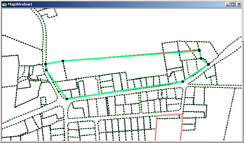Select the vertex handle at polygon's upper-right corner

tap(199, 50)
